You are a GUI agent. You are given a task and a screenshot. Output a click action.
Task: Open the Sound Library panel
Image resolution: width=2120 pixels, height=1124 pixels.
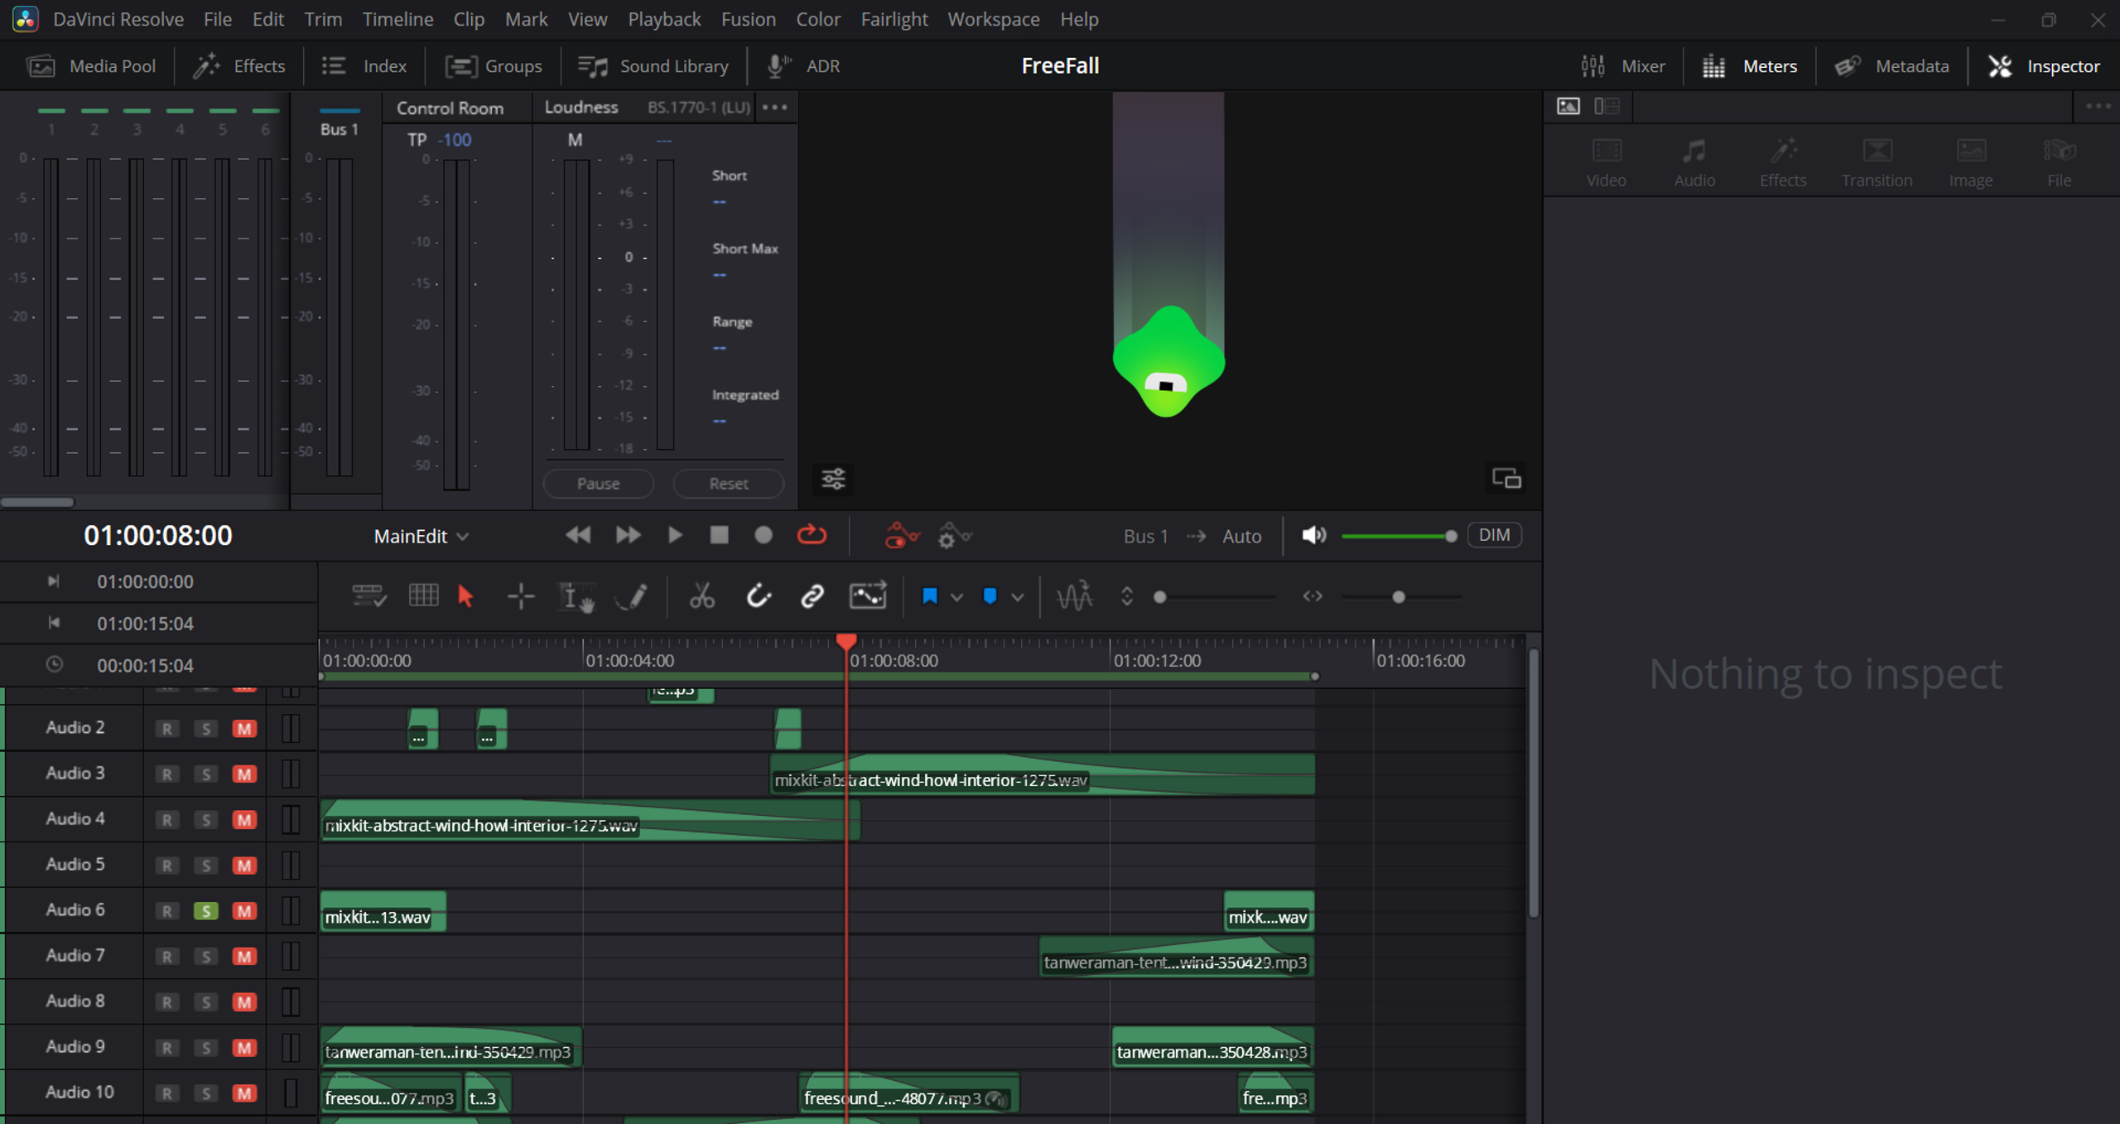(653, 66)
